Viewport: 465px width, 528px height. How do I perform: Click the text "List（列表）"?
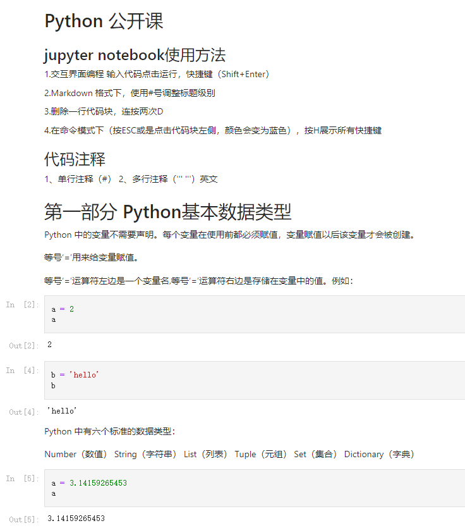[x=205, y=454]
